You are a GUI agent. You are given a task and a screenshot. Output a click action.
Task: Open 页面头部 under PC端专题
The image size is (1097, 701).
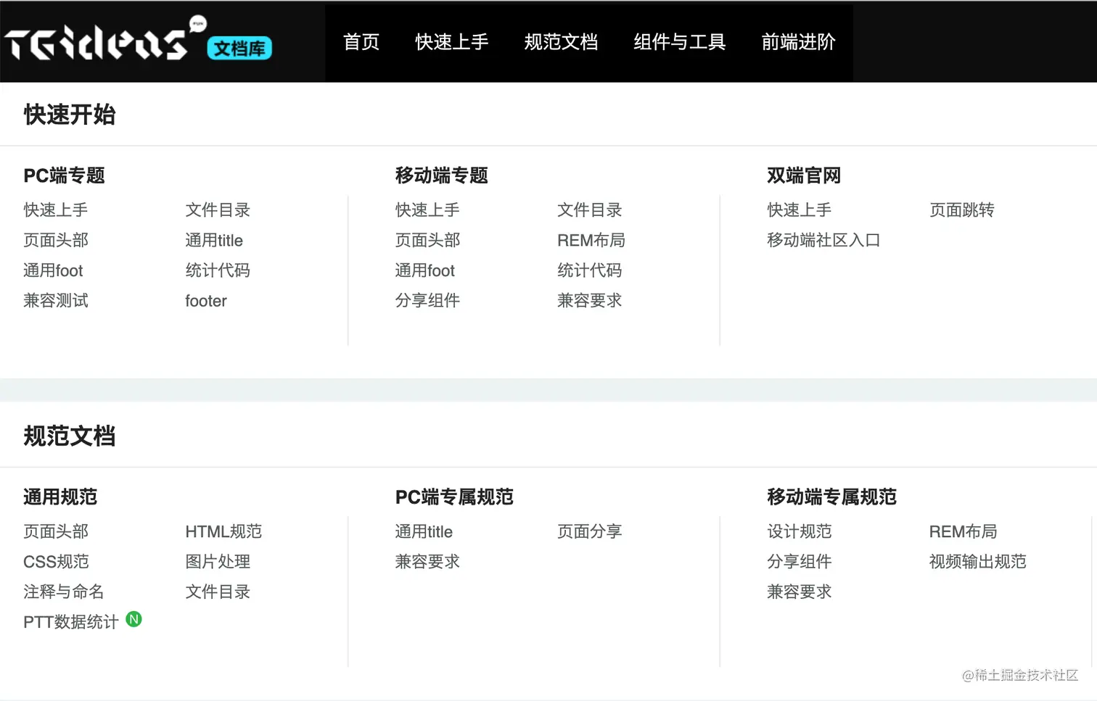coord(56,240)
